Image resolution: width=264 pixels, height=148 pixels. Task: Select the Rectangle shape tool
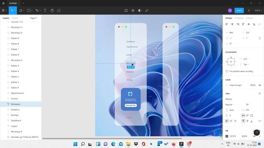pyautogui.click(x=29, y=11)
